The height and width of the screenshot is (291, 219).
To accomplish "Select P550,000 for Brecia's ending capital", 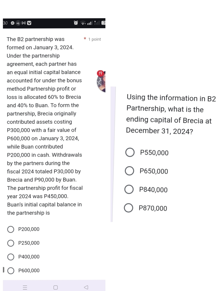I will [130, 152].
